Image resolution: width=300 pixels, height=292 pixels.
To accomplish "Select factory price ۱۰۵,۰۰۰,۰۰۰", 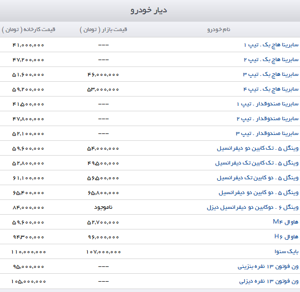I will 29,282.
